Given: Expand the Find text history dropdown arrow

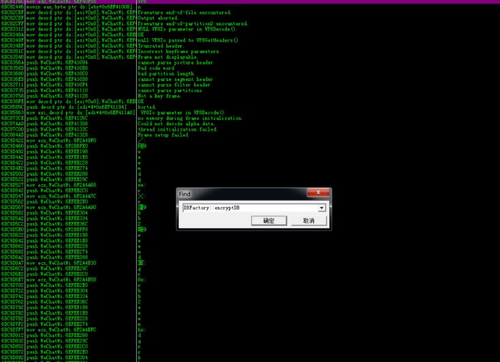Looking at the screenshot, I should coord(322,208).
